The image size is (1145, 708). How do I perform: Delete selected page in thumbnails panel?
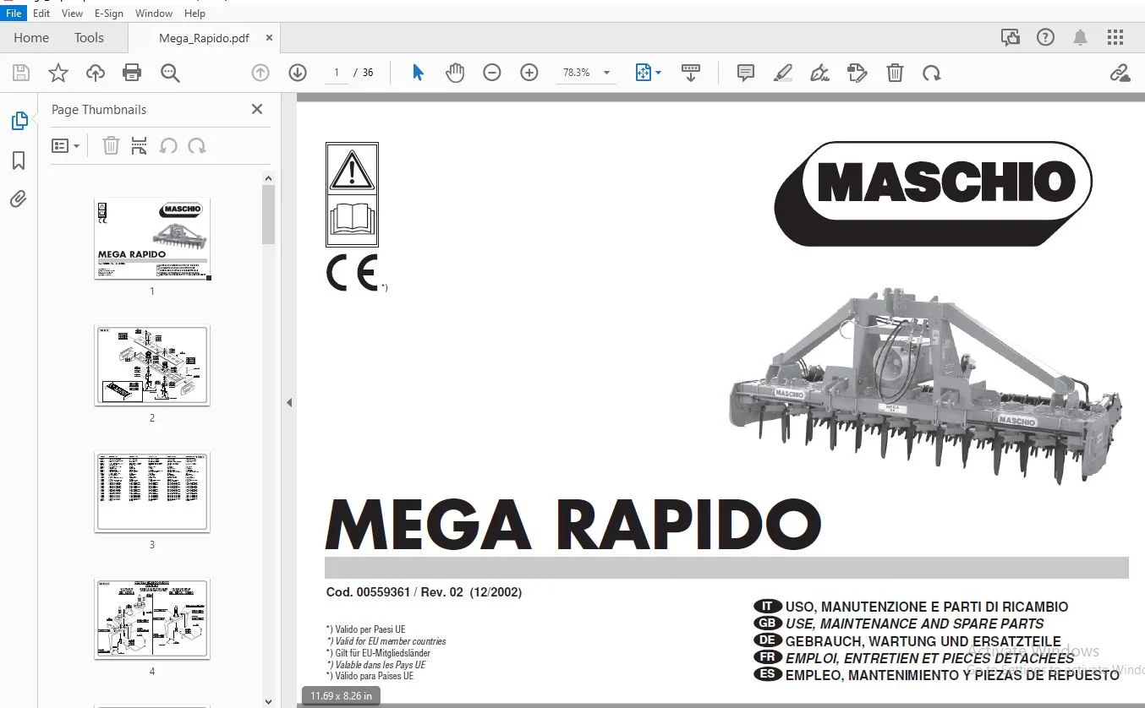(111, 146)
